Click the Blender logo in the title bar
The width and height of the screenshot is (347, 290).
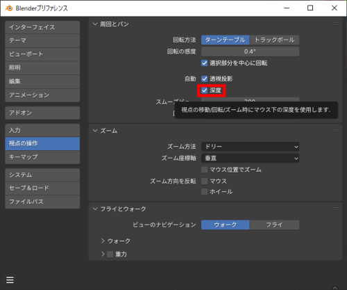click(x=9, y=8)
